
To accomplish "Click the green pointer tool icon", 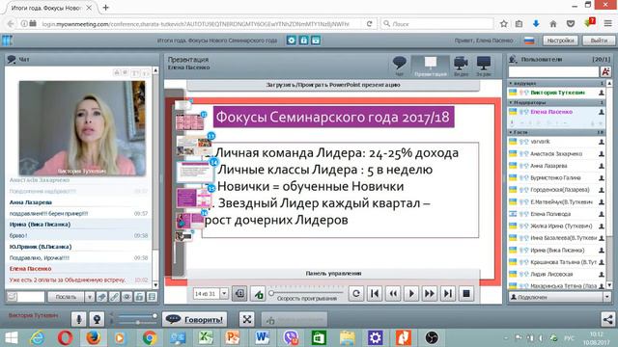I will pos(258,293).
